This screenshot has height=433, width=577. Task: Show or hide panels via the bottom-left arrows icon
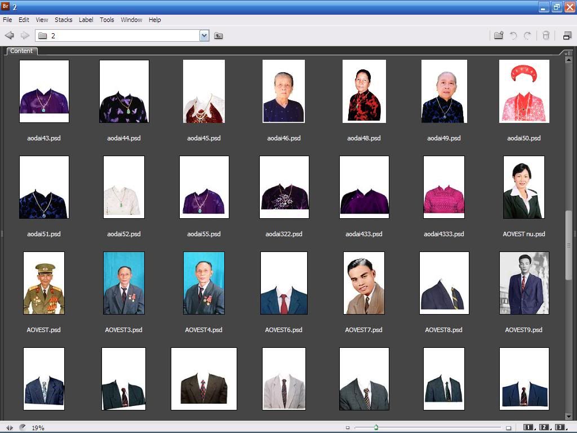pos(9,427)
